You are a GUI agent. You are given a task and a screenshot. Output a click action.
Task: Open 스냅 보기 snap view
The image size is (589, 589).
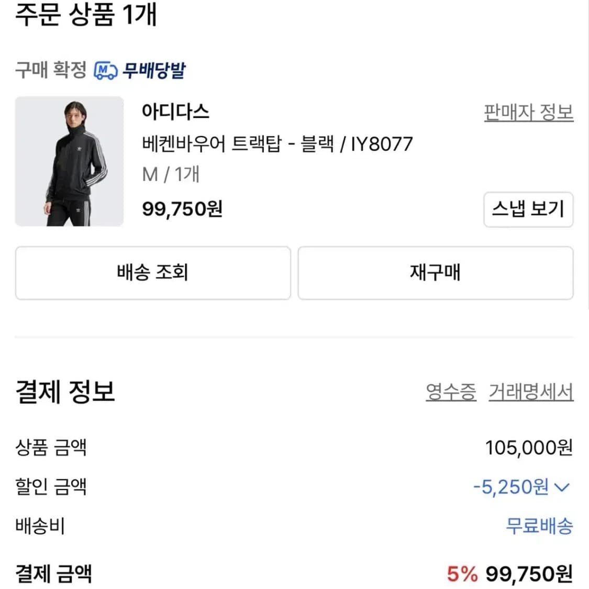click(528, 209)
